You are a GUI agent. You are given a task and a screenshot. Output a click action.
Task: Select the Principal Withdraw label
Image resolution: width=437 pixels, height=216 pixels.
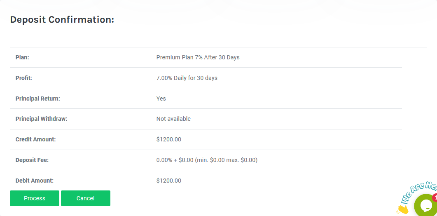coord(41,119)
